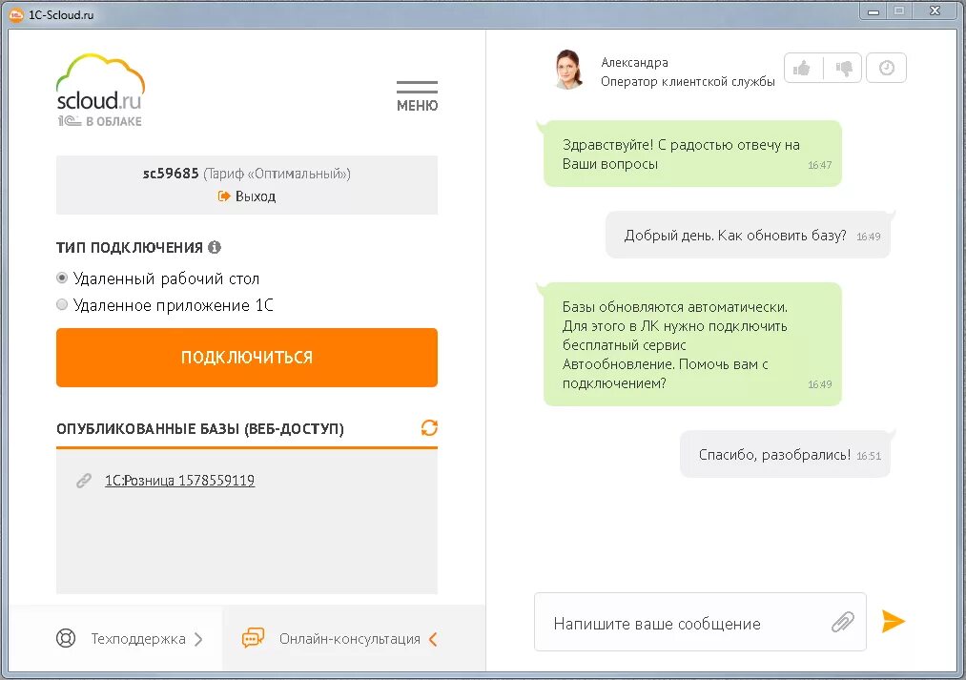This screenshot has width=966, height=680.
Task: Click the operator name Александра
Action: click(634, 62)
